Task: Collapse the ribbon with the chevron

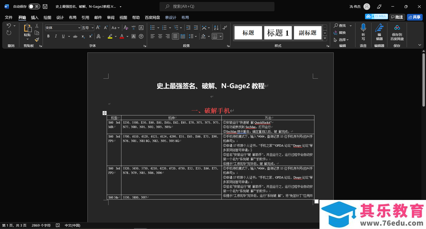Action: 420,45
